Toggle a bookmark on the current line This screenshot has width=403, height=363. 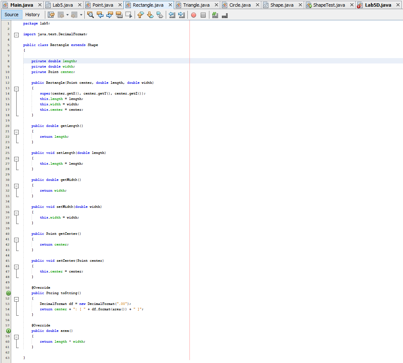160,15
